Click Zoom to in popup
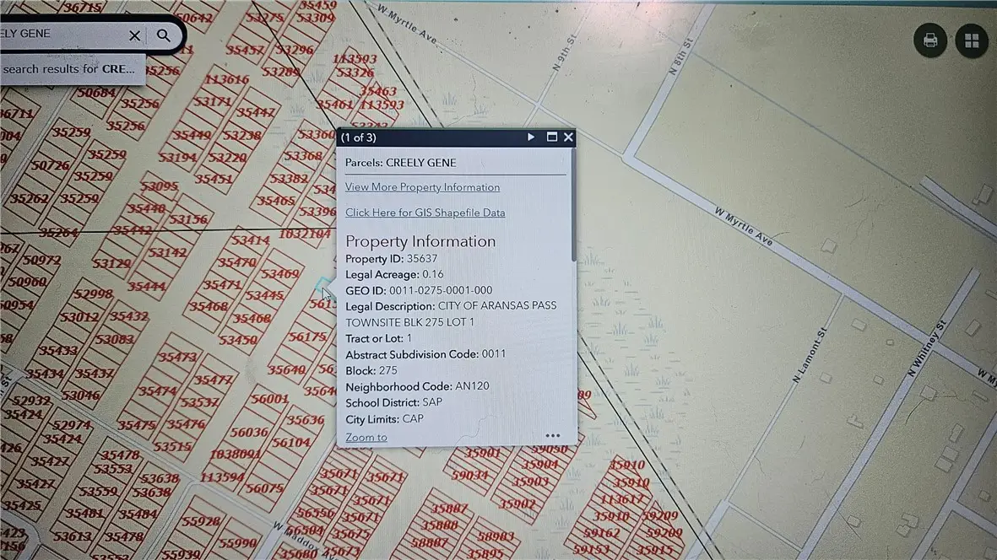This screenshot has height=560, width=997. [x=366, y=437]
